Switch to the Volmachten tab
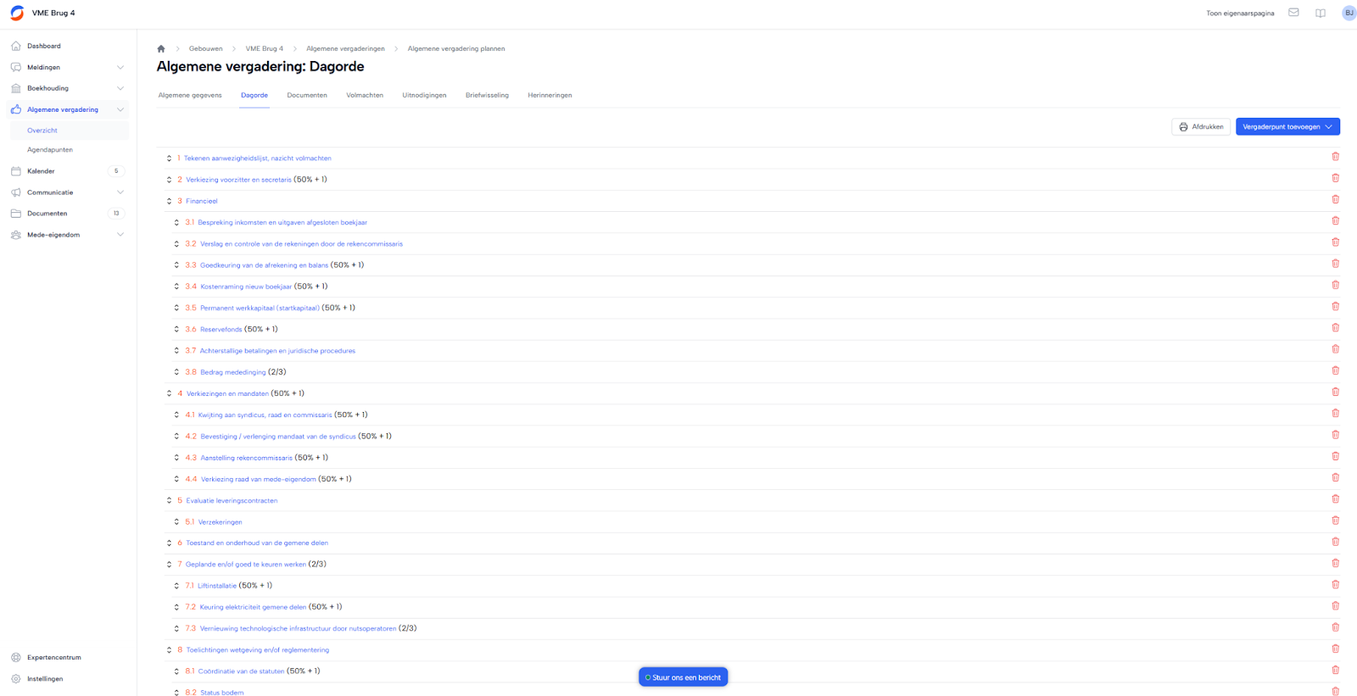This screenshot has width=1357, height=696. [365, 95]
